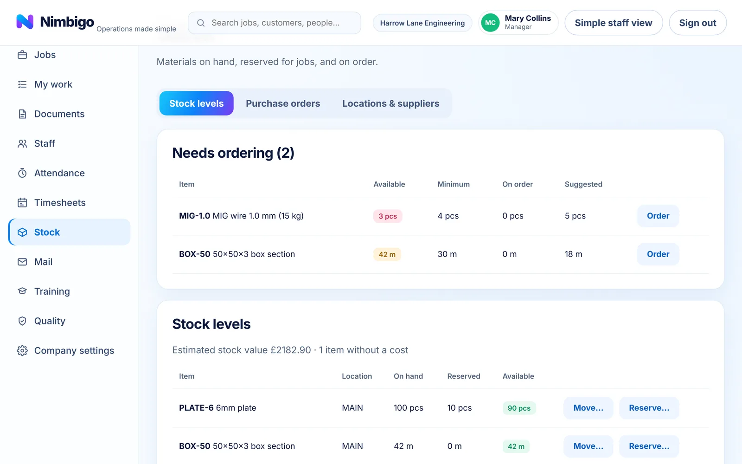Switch to the Purchase orders tab
Screen dimensions: 742x464
[283, 103]
